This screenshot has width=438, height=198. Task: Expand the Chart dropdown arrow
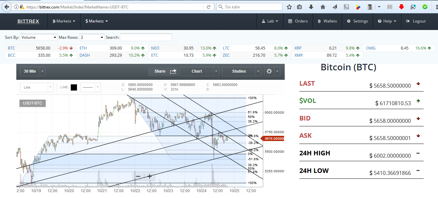tap(216, 71)
